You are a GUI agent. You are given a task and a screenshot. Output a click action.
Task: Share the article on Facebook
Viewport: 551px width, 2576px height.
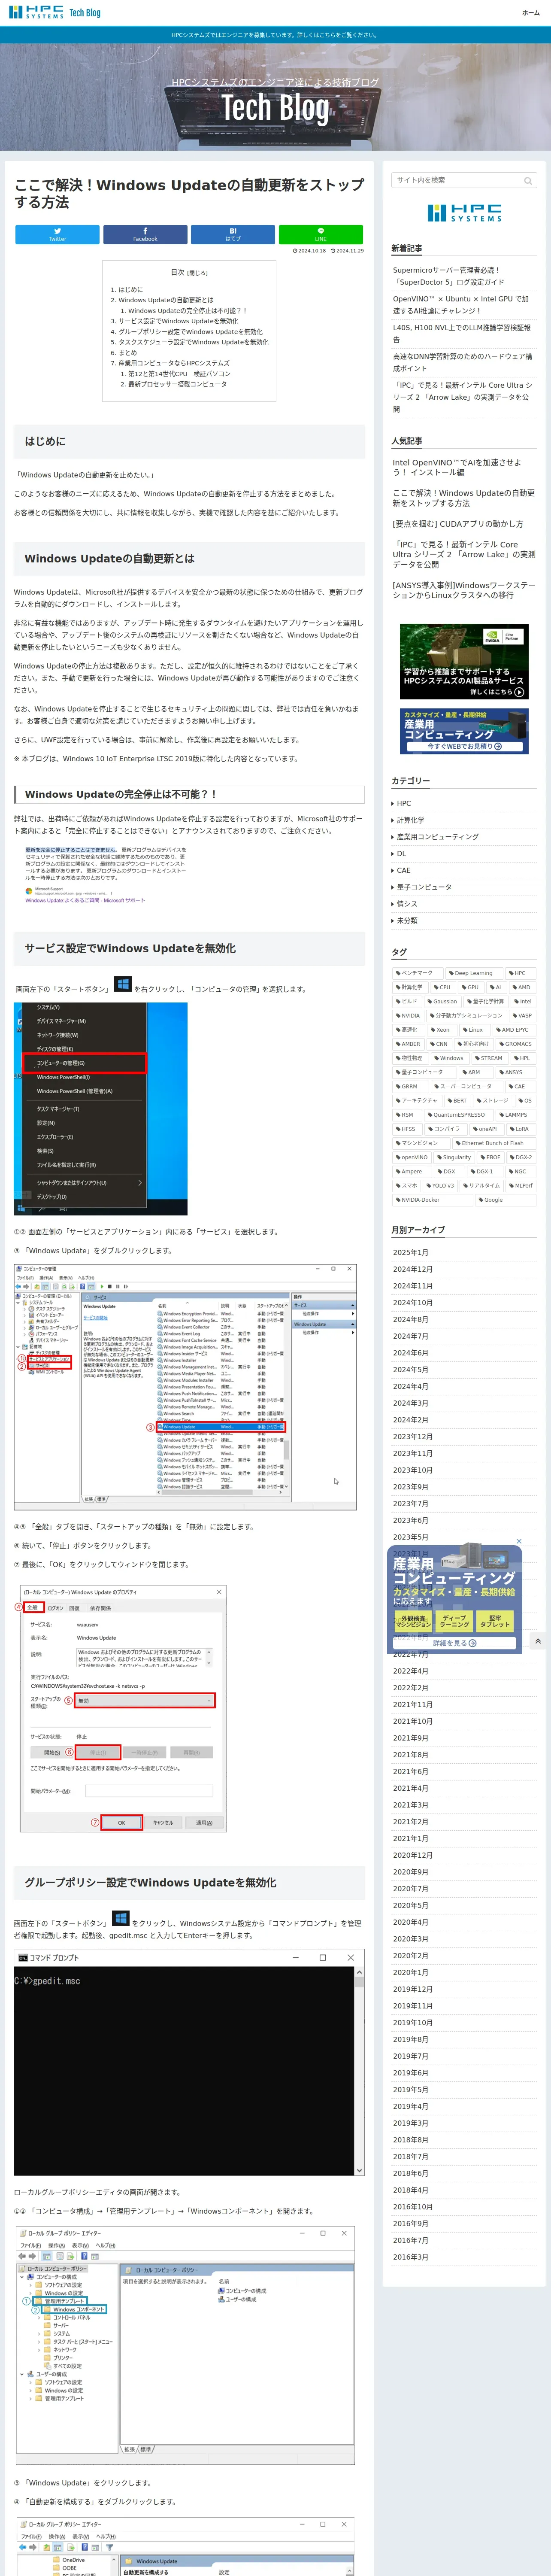(x=145, y=234)
